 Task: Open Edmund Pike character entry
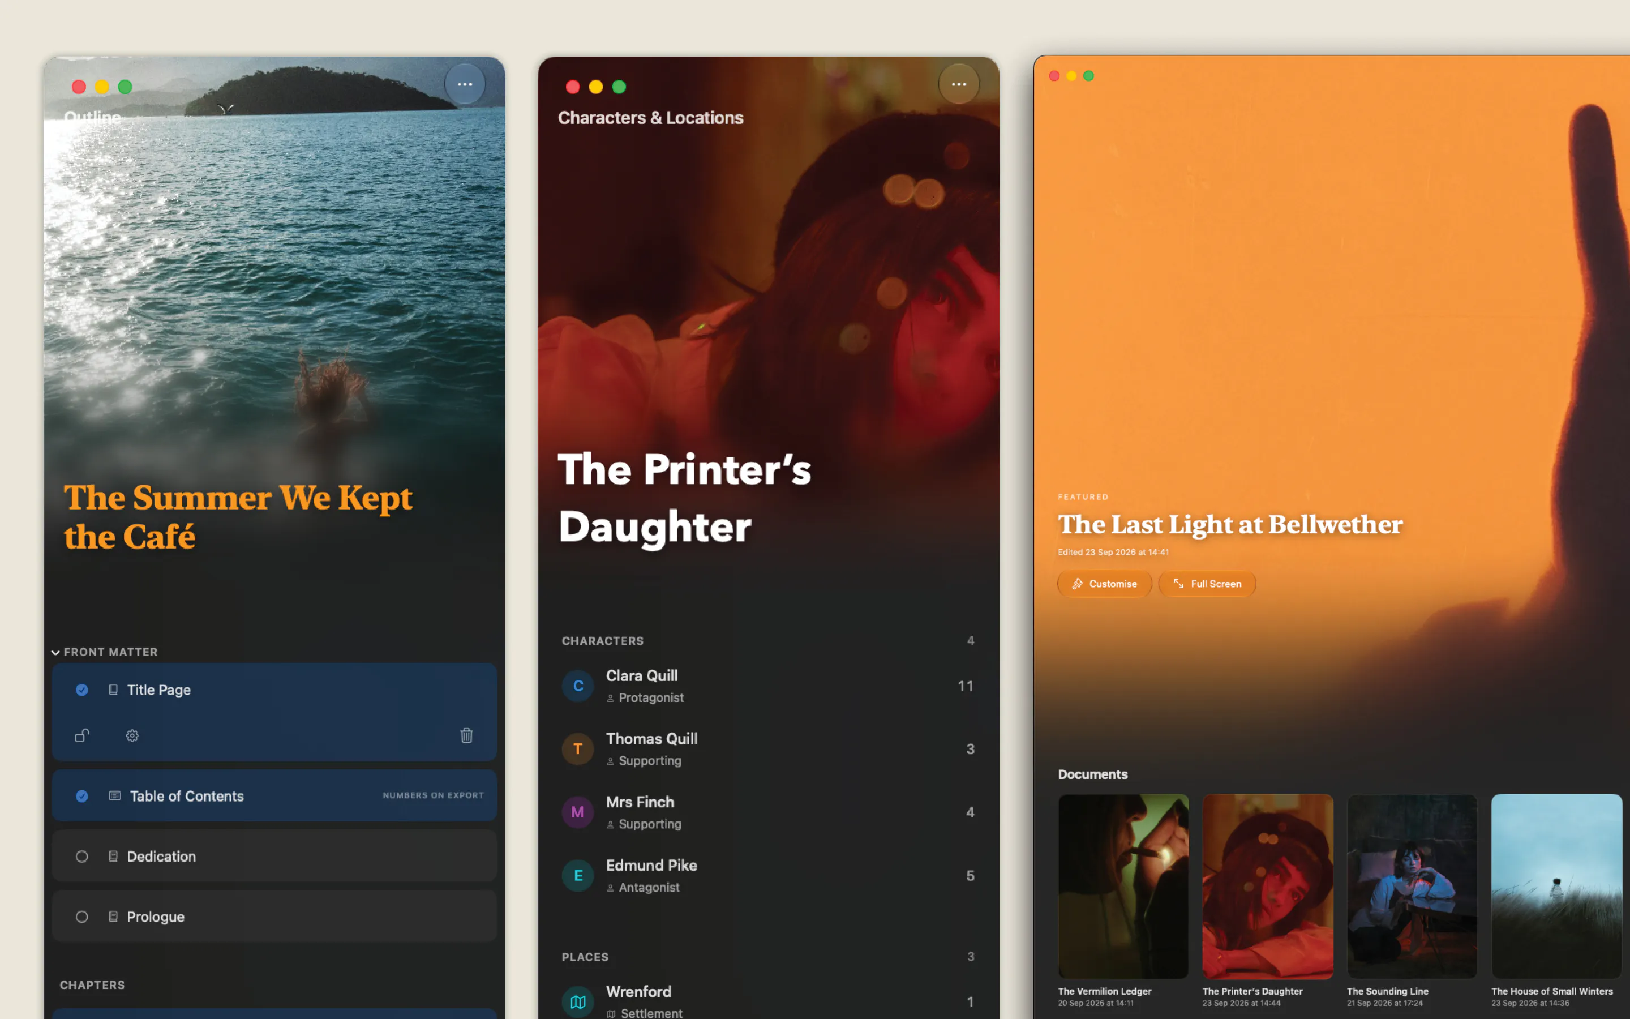[768, 875]
